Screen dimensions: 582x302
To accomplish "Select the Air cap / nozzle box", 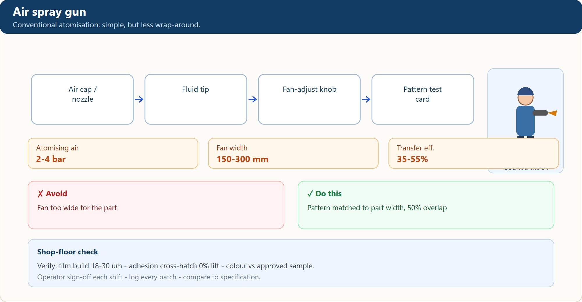I will (x=82, y=99).
